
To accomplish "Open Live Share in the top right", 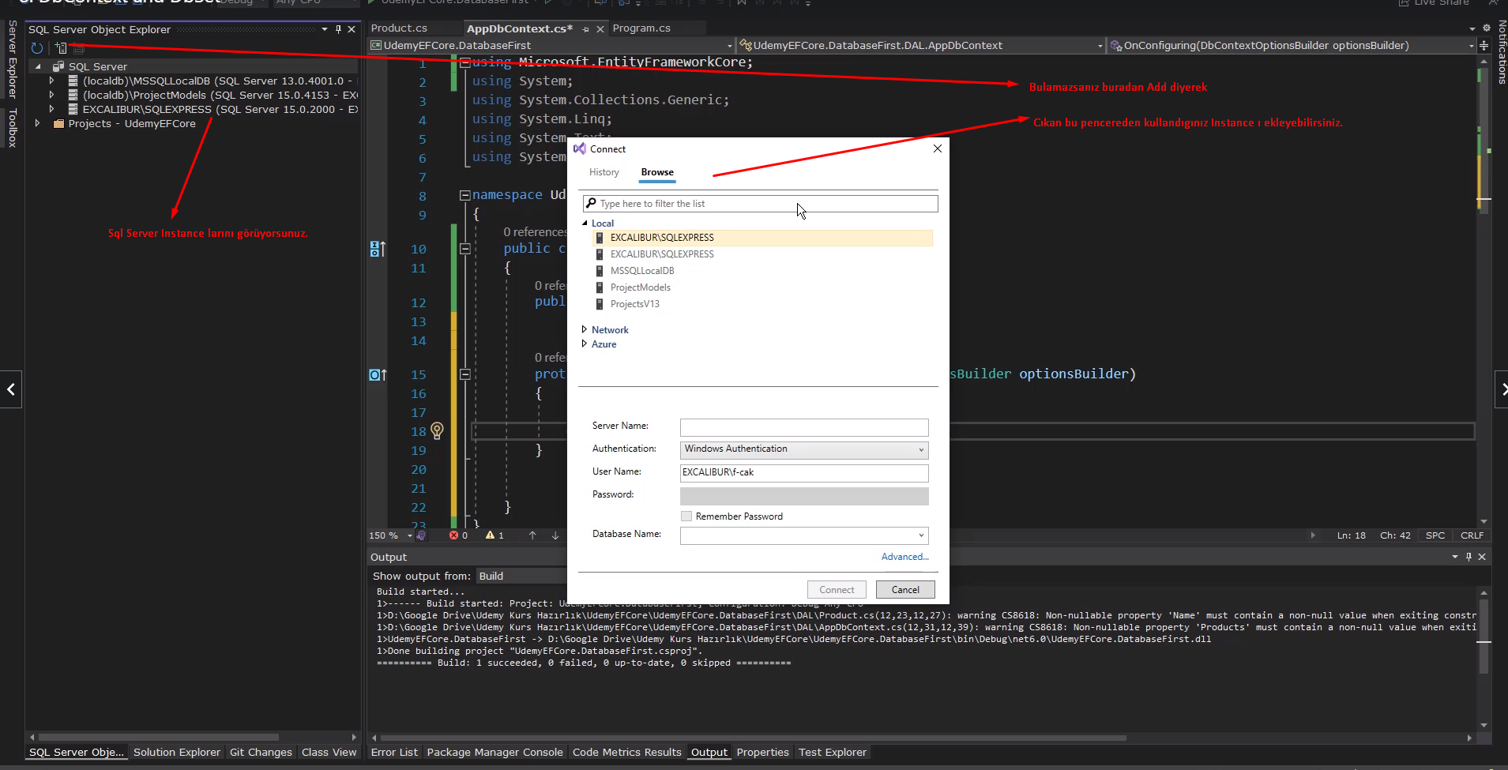I will [1434, 3].
